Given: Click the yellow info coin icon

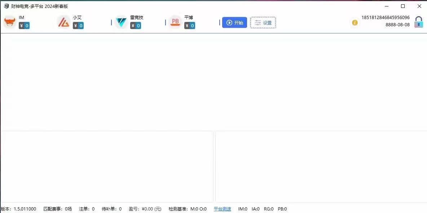Looking at the screenshot, I should tap(355, 23).
